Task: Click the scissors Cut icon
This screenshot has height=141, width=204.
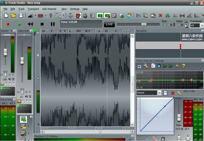Action: point(138,15)
